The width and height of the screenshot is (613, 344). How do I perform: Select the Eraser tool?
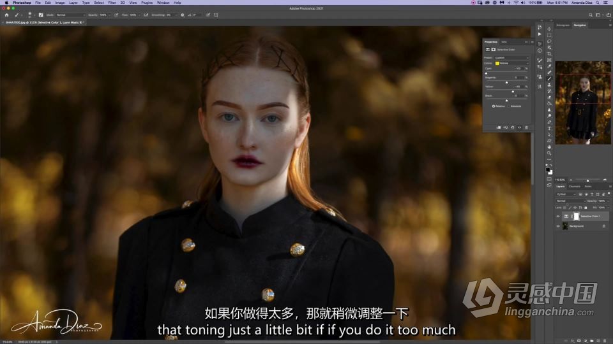(x=549, y=97)
